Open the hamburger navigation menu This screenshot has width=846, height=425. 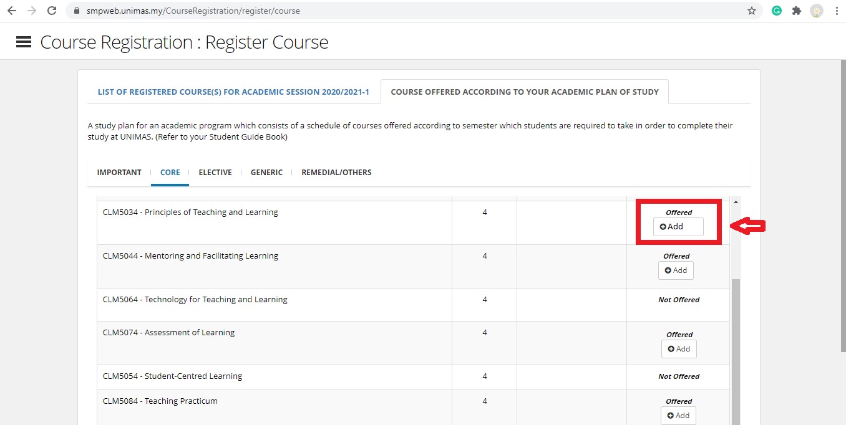24,42
